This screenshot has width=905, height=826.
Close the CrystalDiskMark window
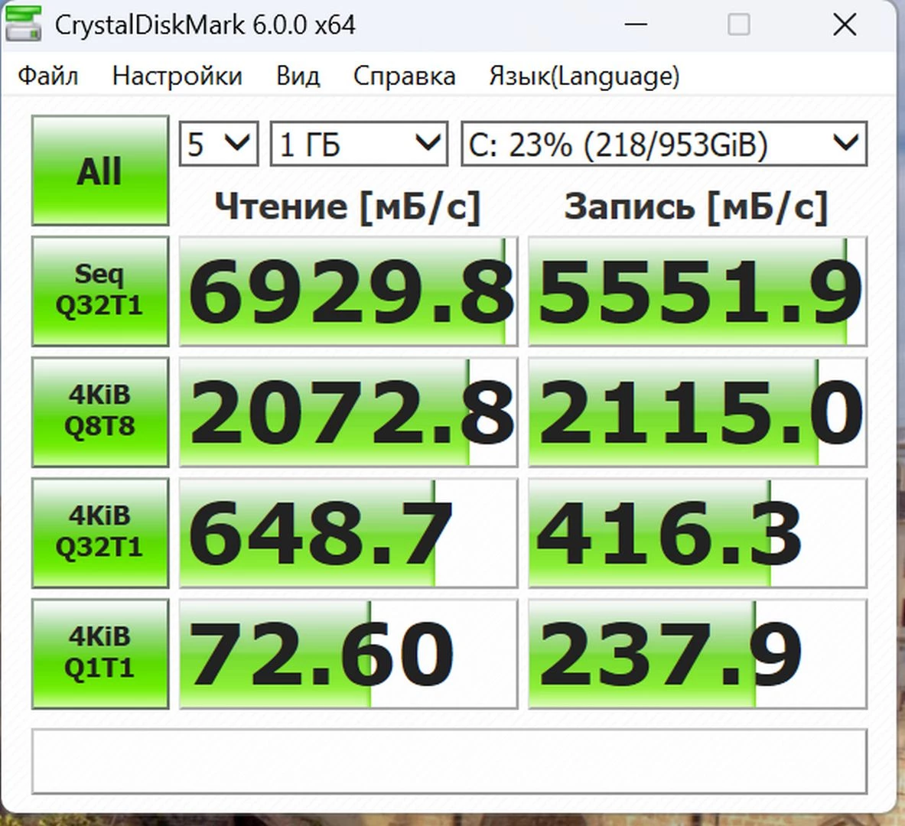(x=845, y=24)
